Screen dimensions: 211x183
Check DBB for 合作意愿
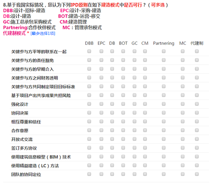(89, 130)
